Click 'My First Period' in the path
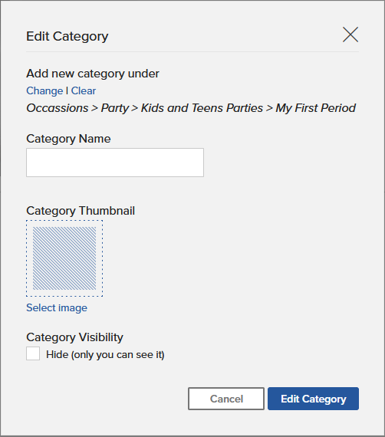 (x=315, y=108)
